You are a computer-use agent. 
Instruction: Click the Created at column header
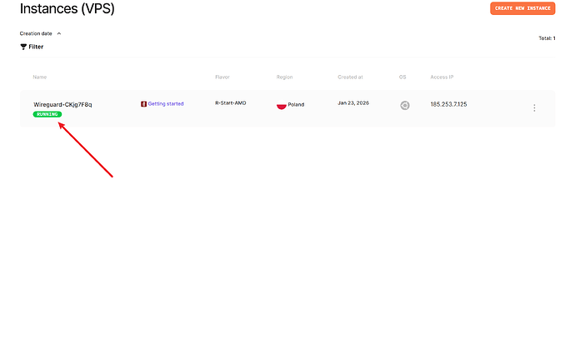click(x=350, y=77)
